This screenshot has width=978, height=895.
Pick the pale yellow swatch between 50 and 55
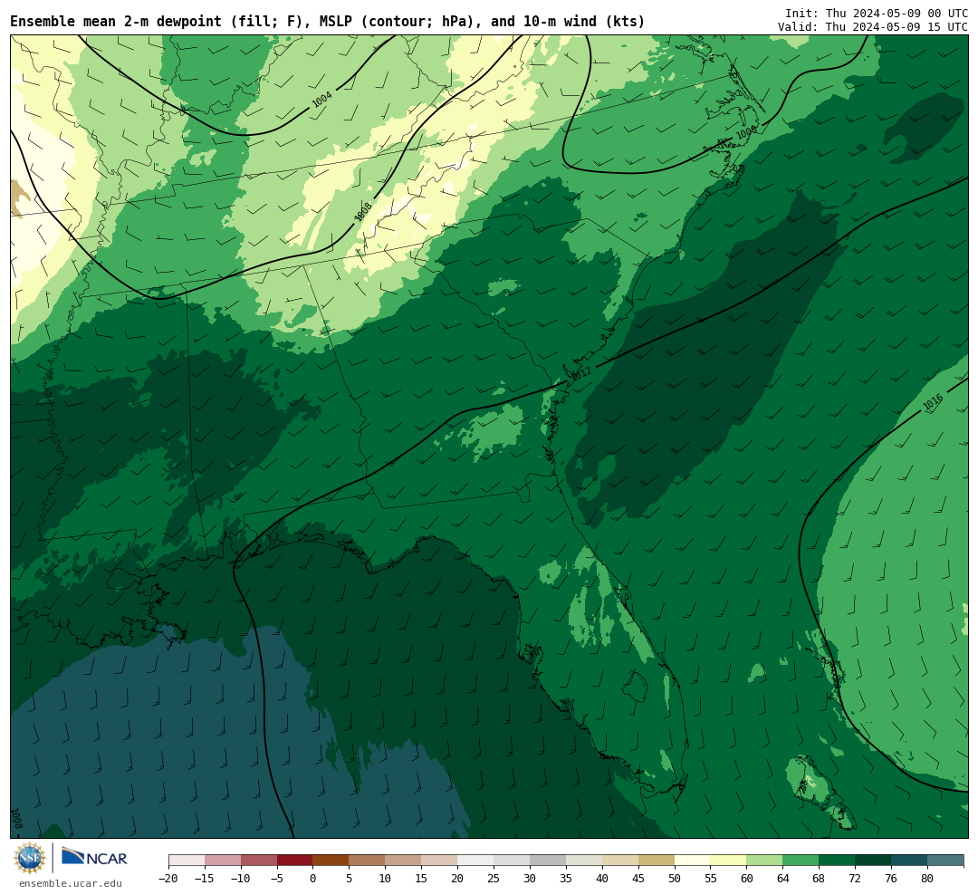pos(693,861)
